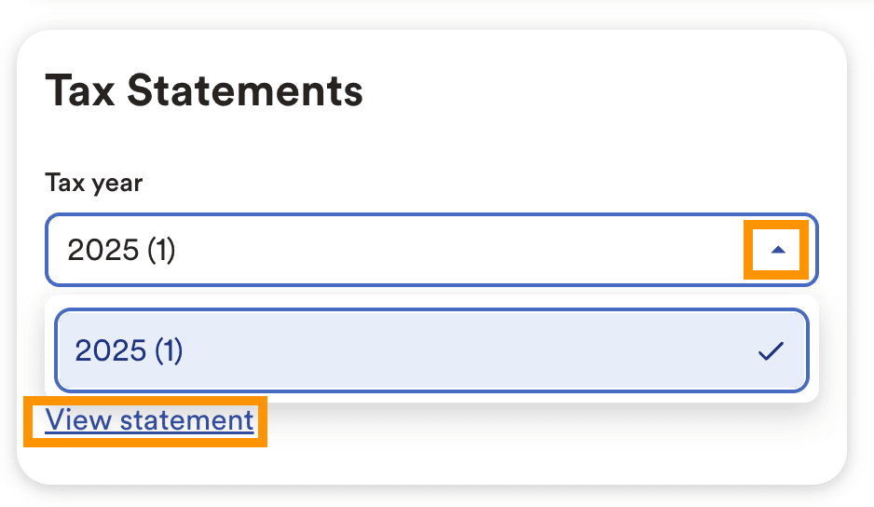Click the up-caret icon in Tax year box

tap(778, 250)
